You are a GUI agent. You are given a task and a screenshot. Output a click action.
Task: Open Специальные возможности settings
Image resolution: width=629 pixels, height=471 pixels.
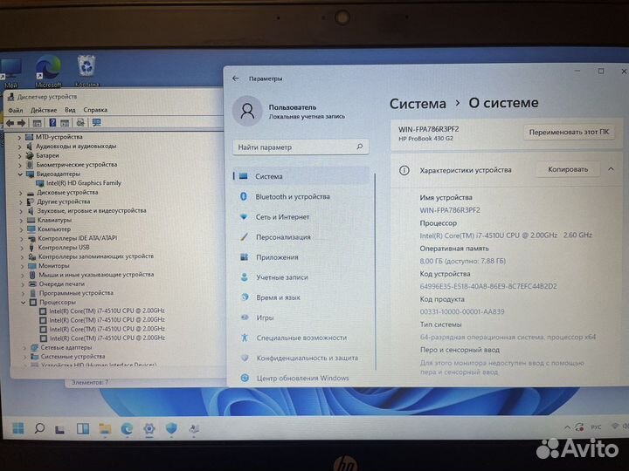click(301, 338)
